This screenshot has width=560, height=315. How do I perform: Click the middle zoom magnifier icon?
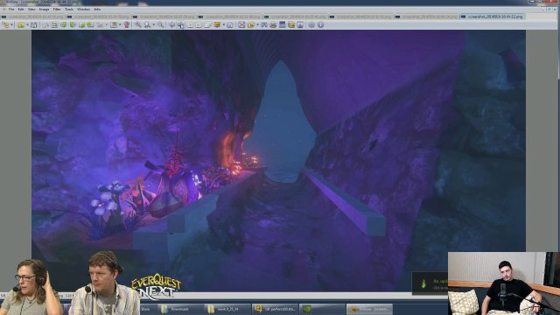147,24
